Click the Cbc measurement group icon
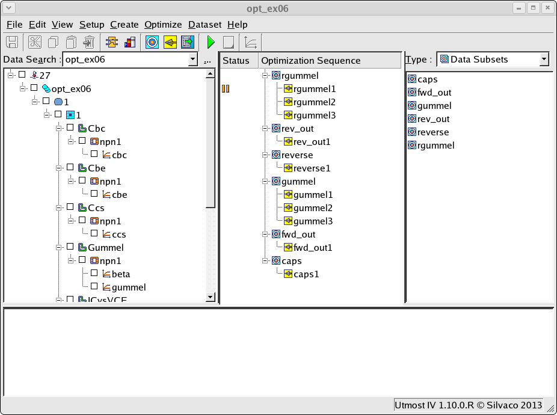Image resolution: width=557 pixels, height=415 pixels. coord(82,128)
